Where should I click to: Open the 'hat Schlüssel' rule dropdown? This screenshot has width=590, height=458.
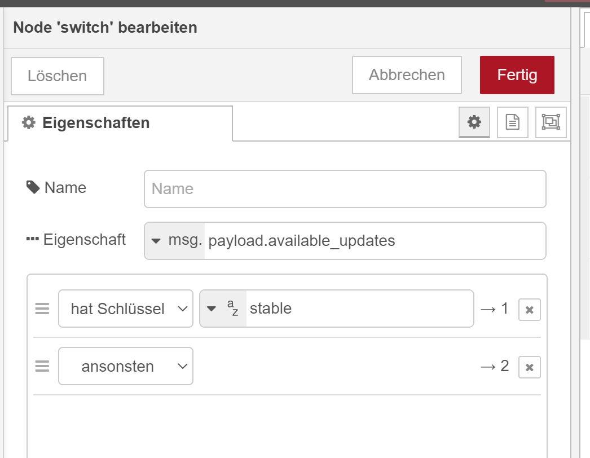126,309
